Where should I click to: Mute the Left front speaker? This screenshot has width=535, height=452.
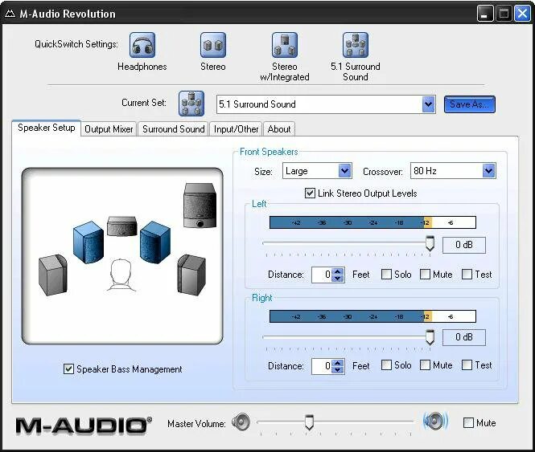click(x=425, y=275)
